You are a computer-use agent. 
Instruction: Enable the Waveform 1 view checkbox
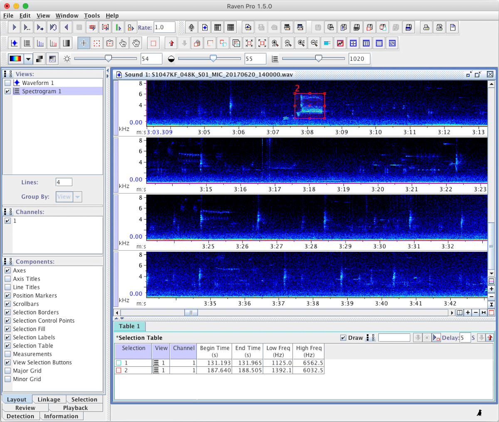[x=7, y=83]
